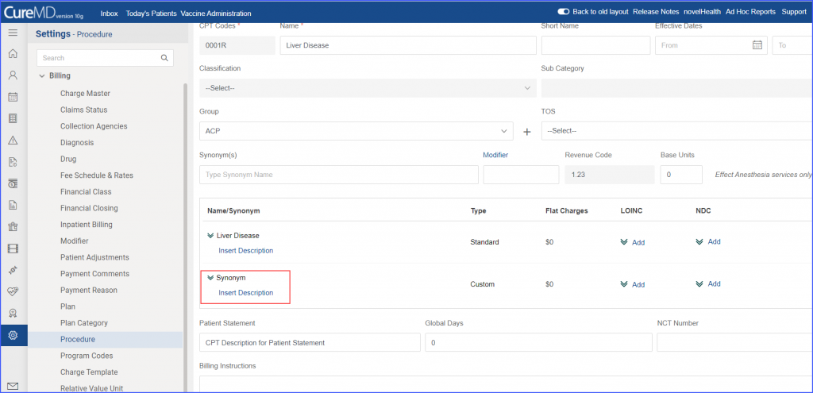Open the Patient person icon in the sidebar
Image resolution: width=813 pixels, height=393 pixels.
point(13,75)
